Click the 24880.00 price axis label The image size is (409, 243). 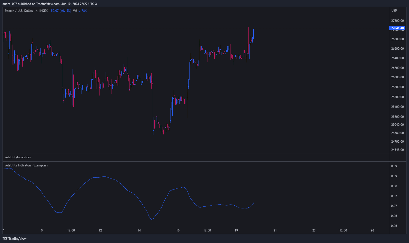tap(397, 133)
